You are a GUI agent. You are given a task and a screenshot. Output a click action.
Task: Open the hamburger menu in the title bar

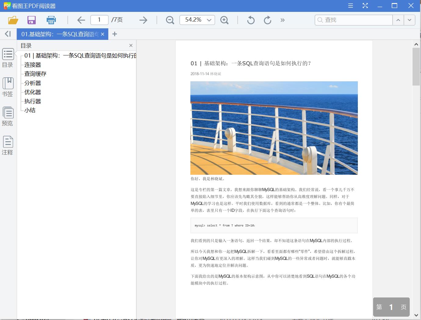pyautogui.click(x=350, y=5)
